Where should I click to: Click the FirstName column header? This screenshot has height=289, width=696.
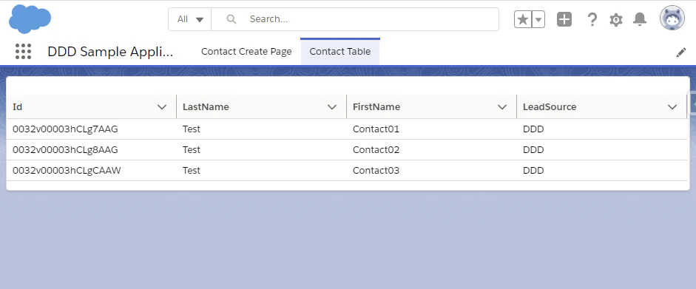click(431, 107)
